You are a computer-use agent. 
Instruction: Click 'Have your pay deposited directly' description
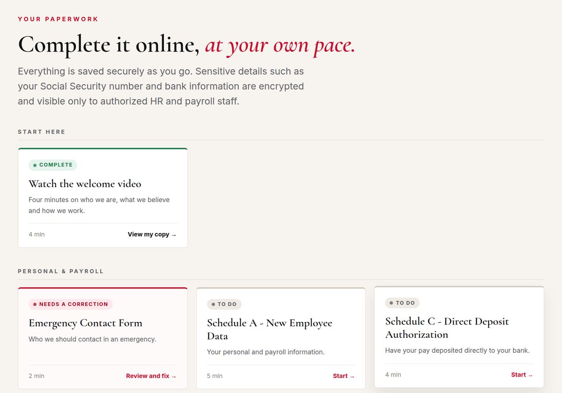(x=458, y=350)
